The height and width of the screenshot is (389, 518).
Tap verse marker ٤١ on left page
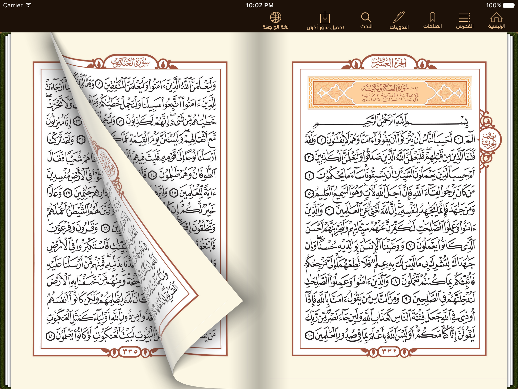tap(50, 336)
